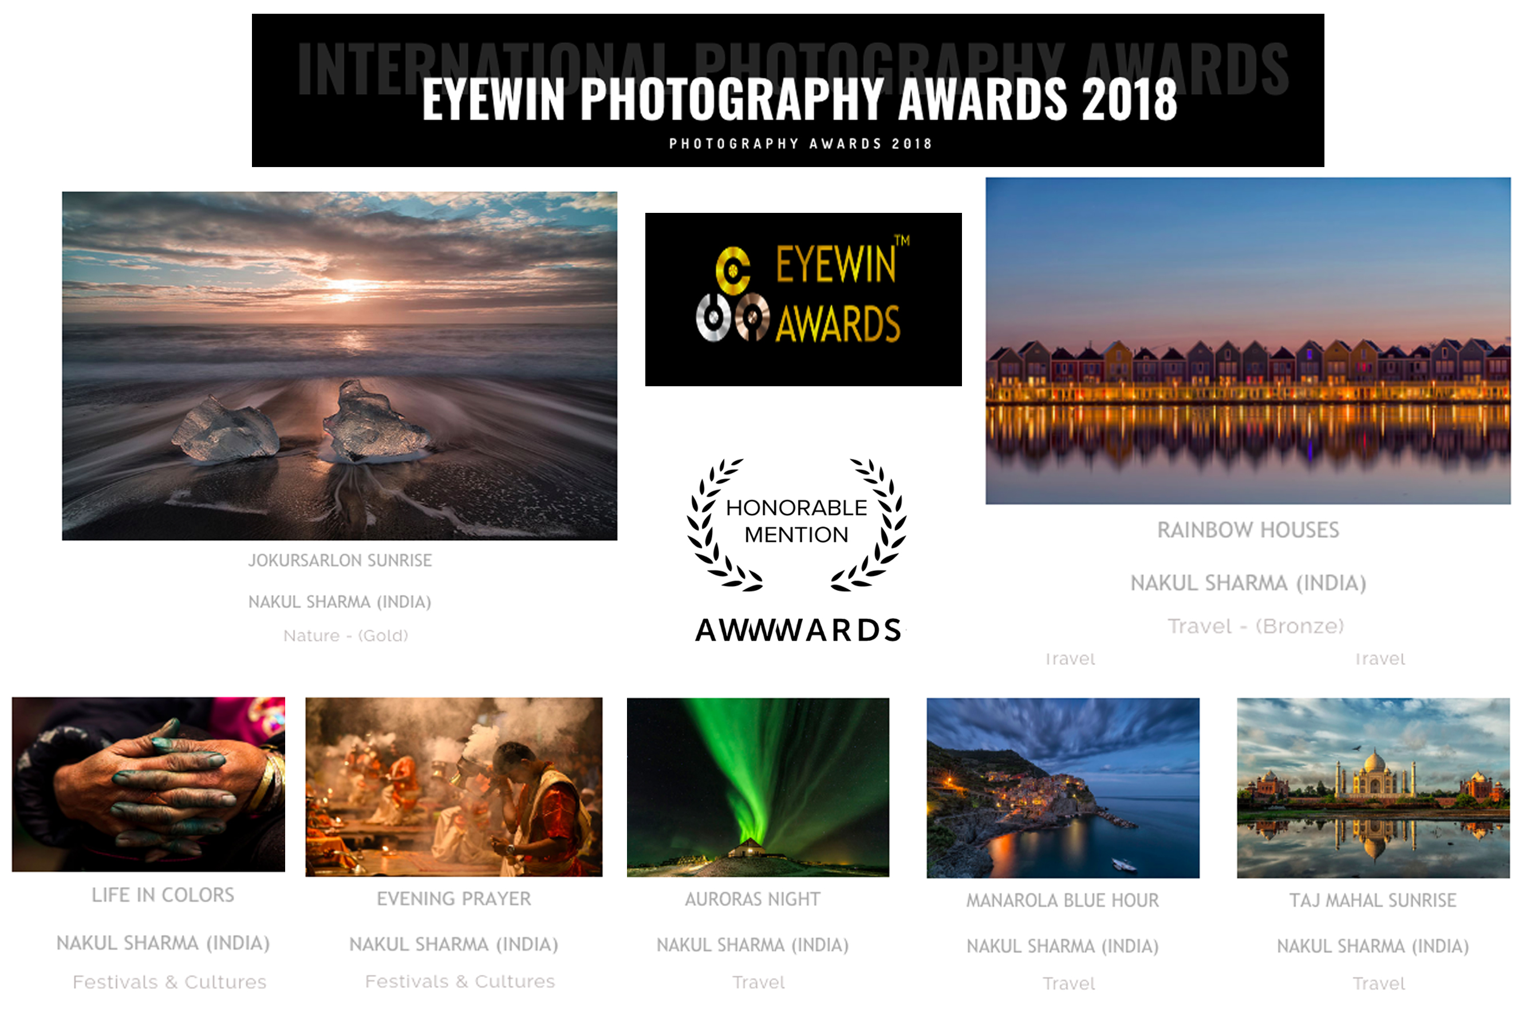1530x1030 pixels.
Task: Click the 'MANAROLA BLUE HOUR' title
Action: click(1063, 900)
